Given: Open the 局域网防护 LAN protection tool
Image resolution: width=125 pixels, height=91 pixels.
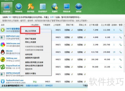Looking at the screenshot, I should 43,8.
